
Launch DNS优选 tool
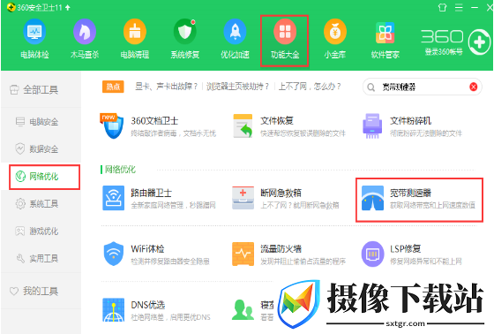click(x=157, y=310)
